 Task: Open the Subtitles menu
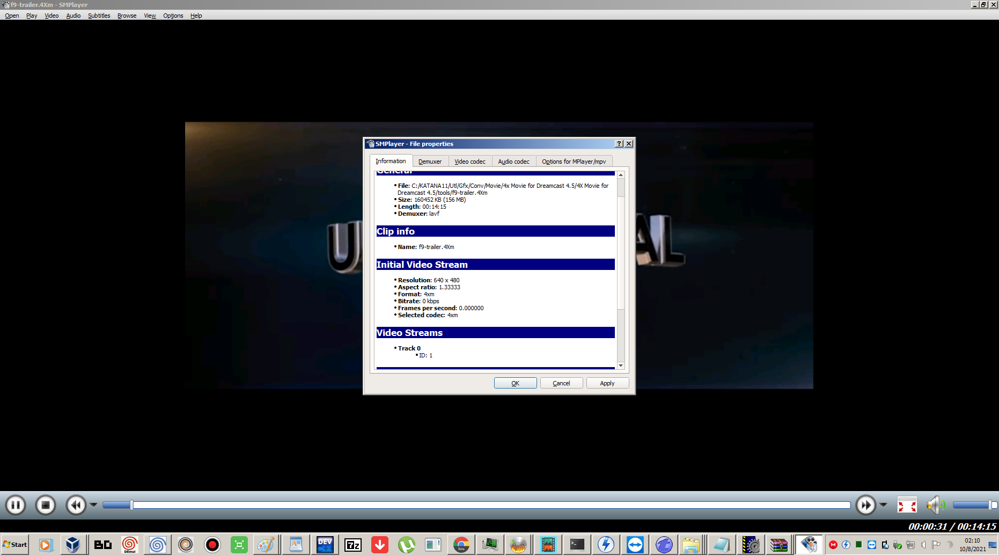[99, 16]
